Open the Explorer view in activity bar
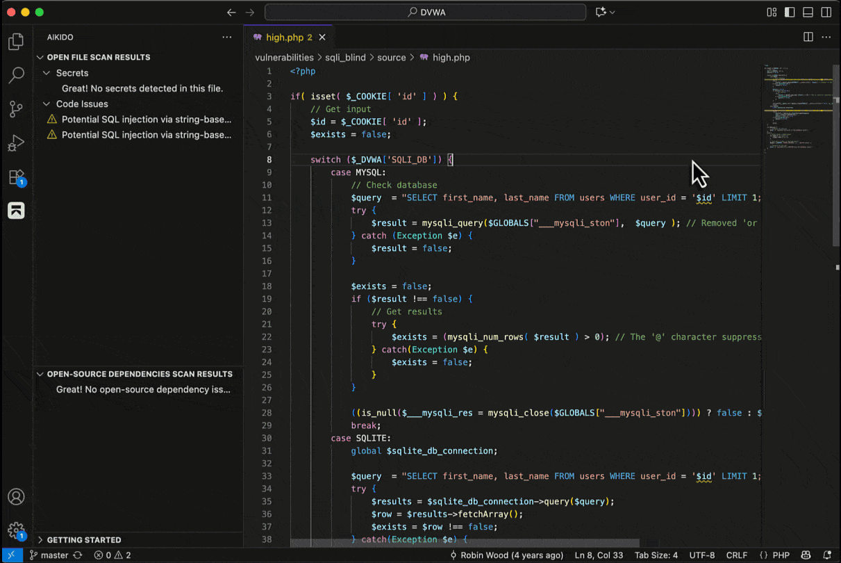The height and width of the screenshot is (563, 841). 16,42
